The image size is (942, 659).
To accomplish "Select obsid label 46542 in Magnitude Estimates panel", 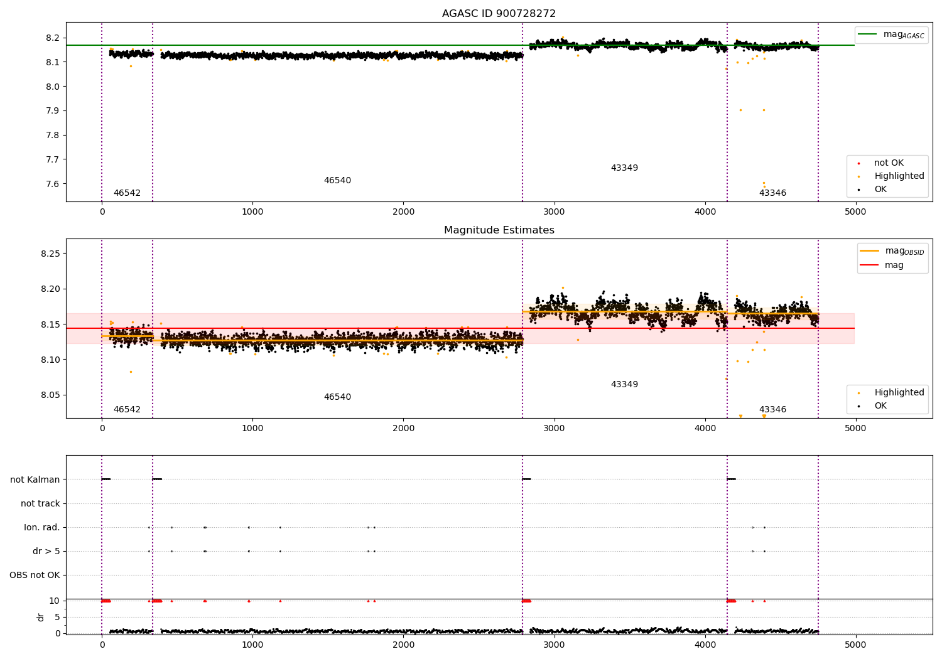I will 127,410.
